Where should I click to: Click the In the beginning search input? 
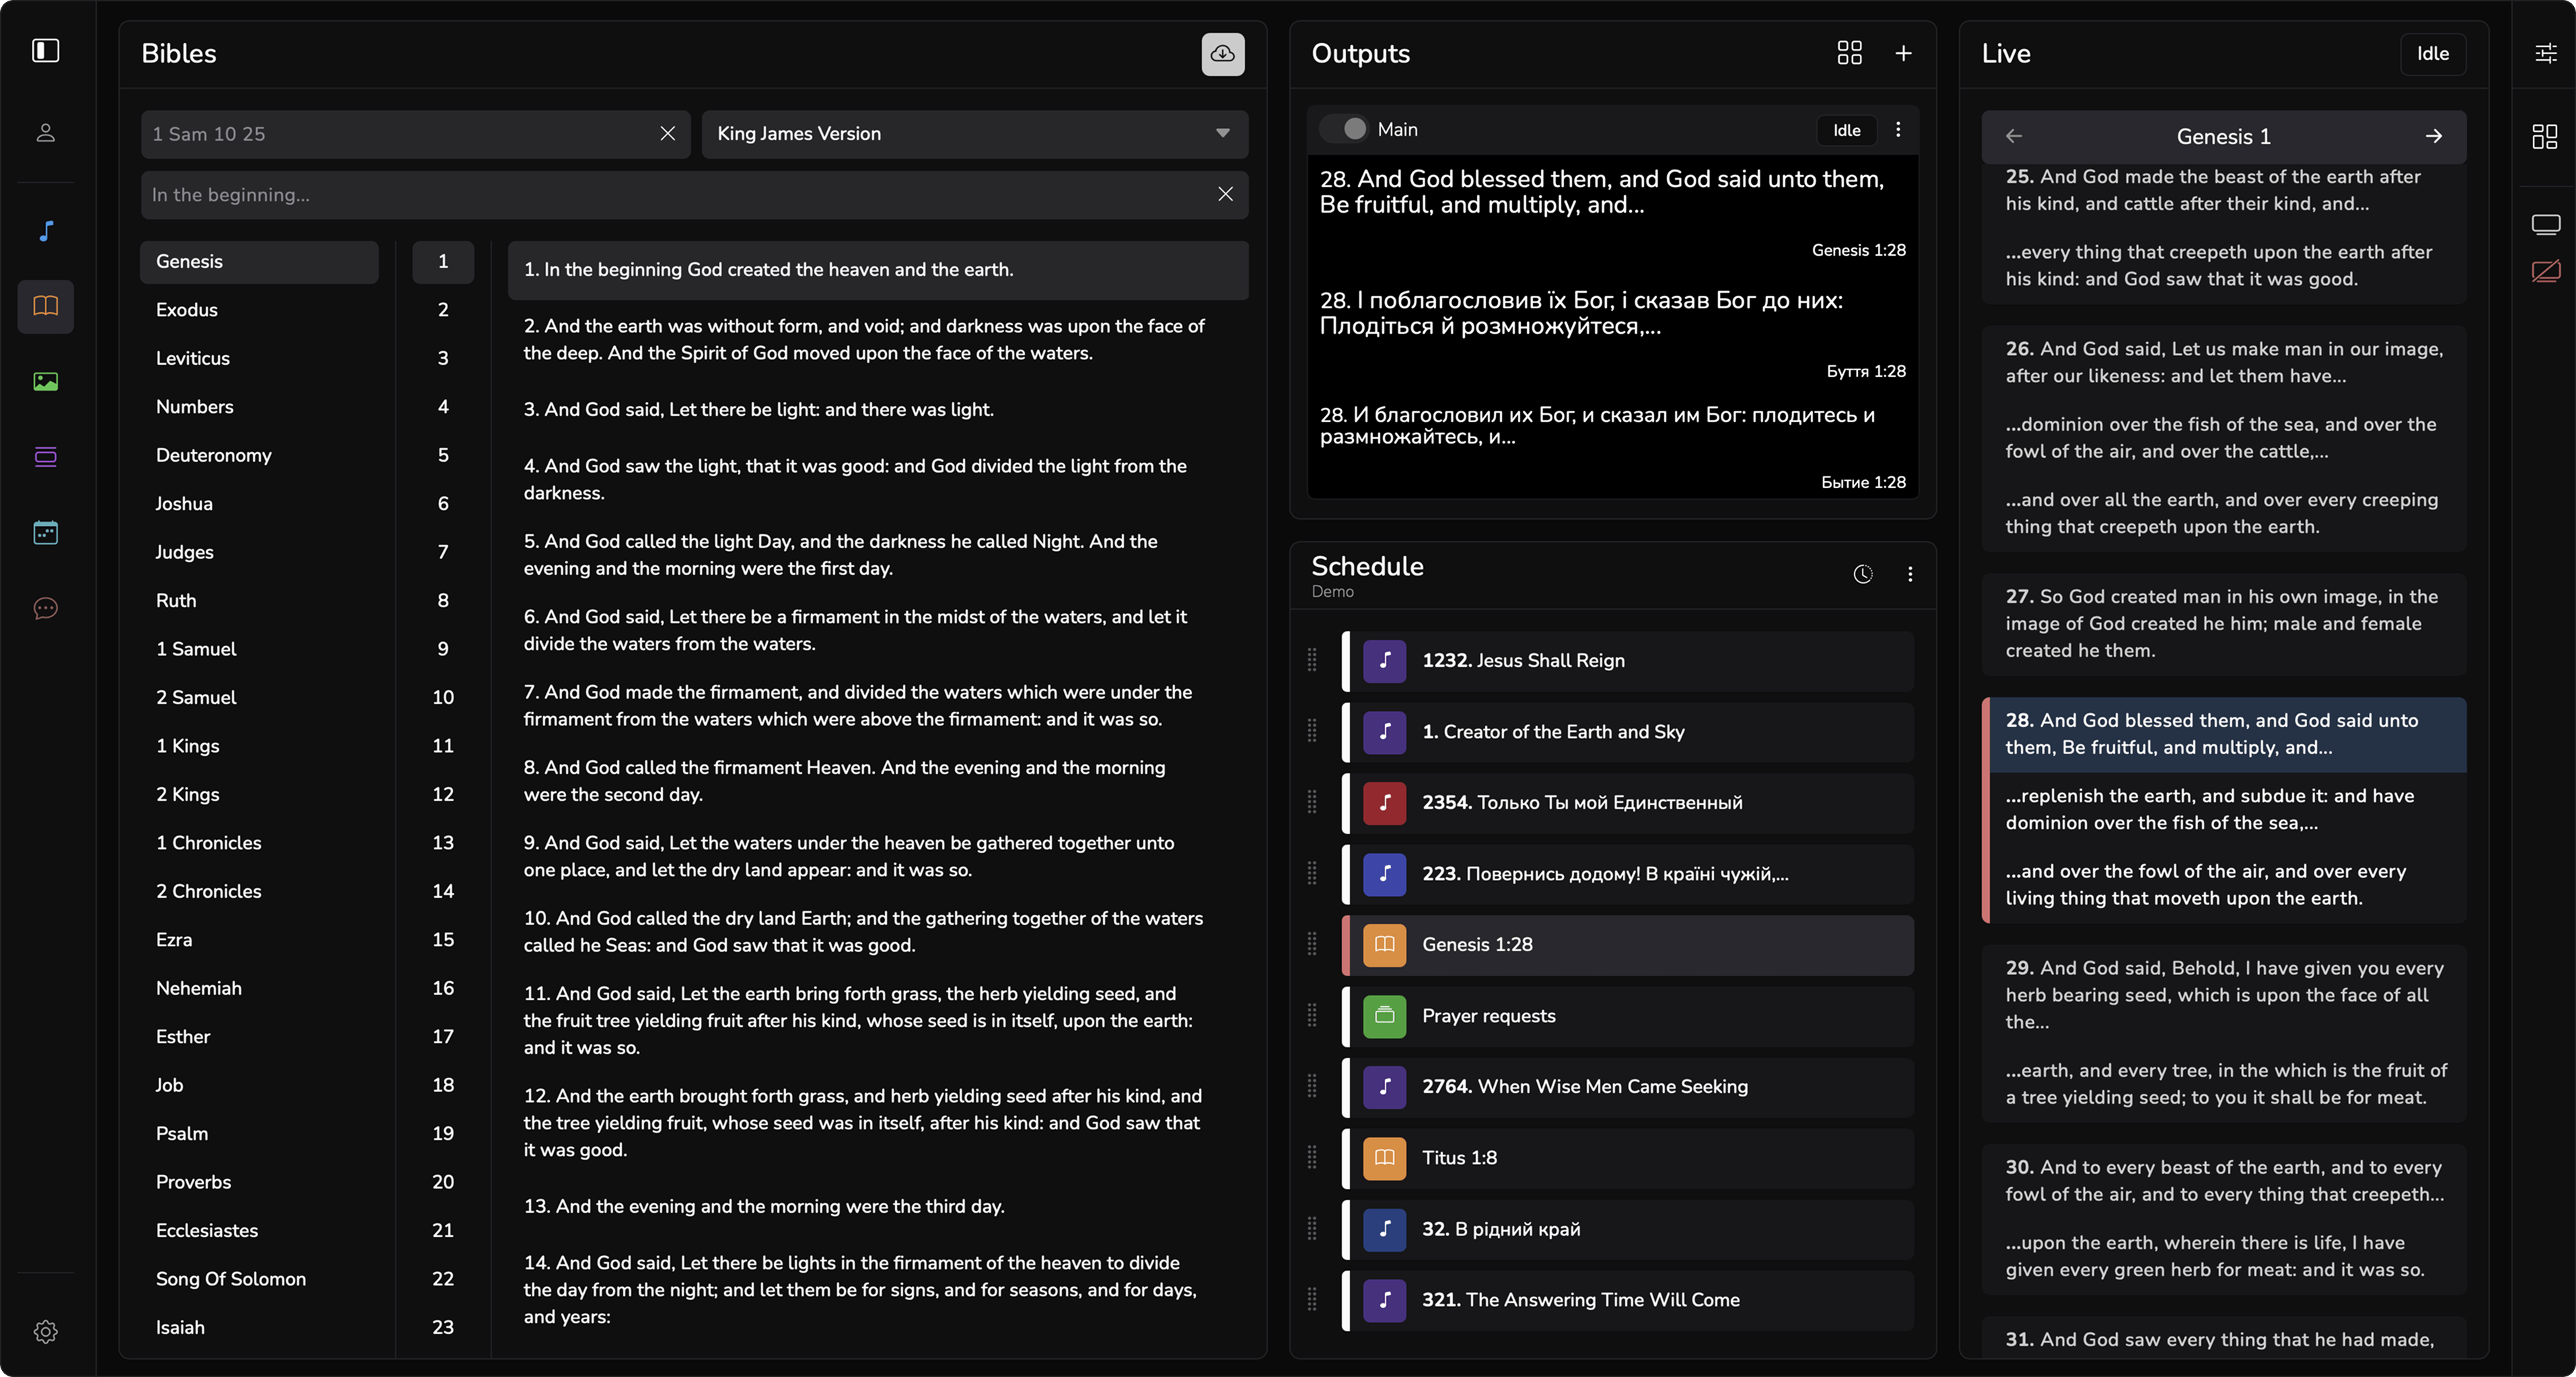(680, 195)
